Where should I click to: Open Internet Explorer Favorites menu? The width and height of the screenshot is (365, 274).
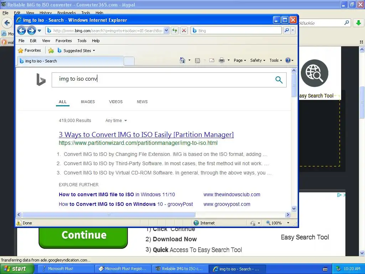(63, 41)
